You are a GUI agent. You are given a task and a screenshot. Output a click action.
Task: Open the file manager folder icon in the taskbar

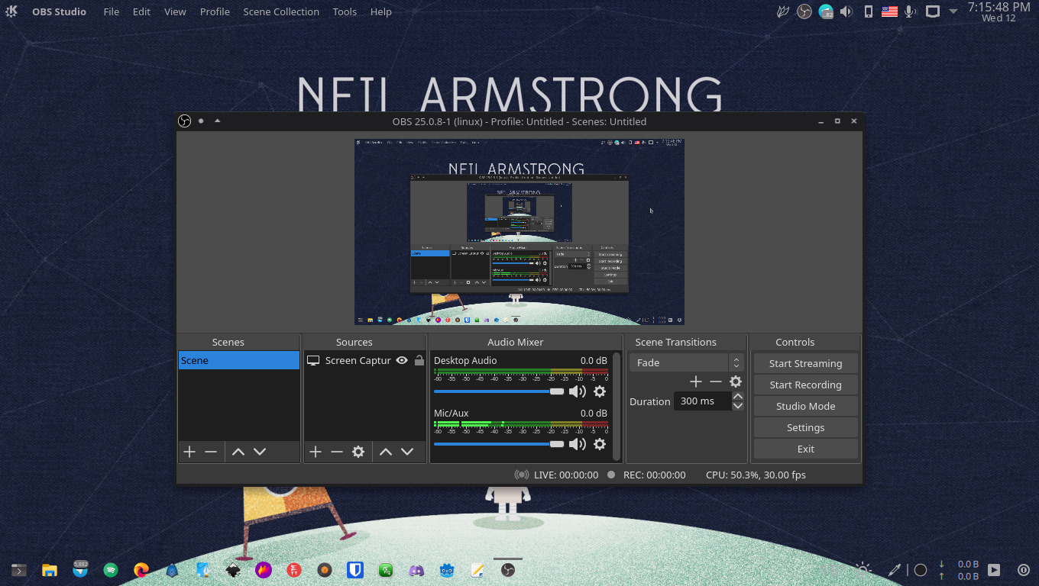[50, 569]
